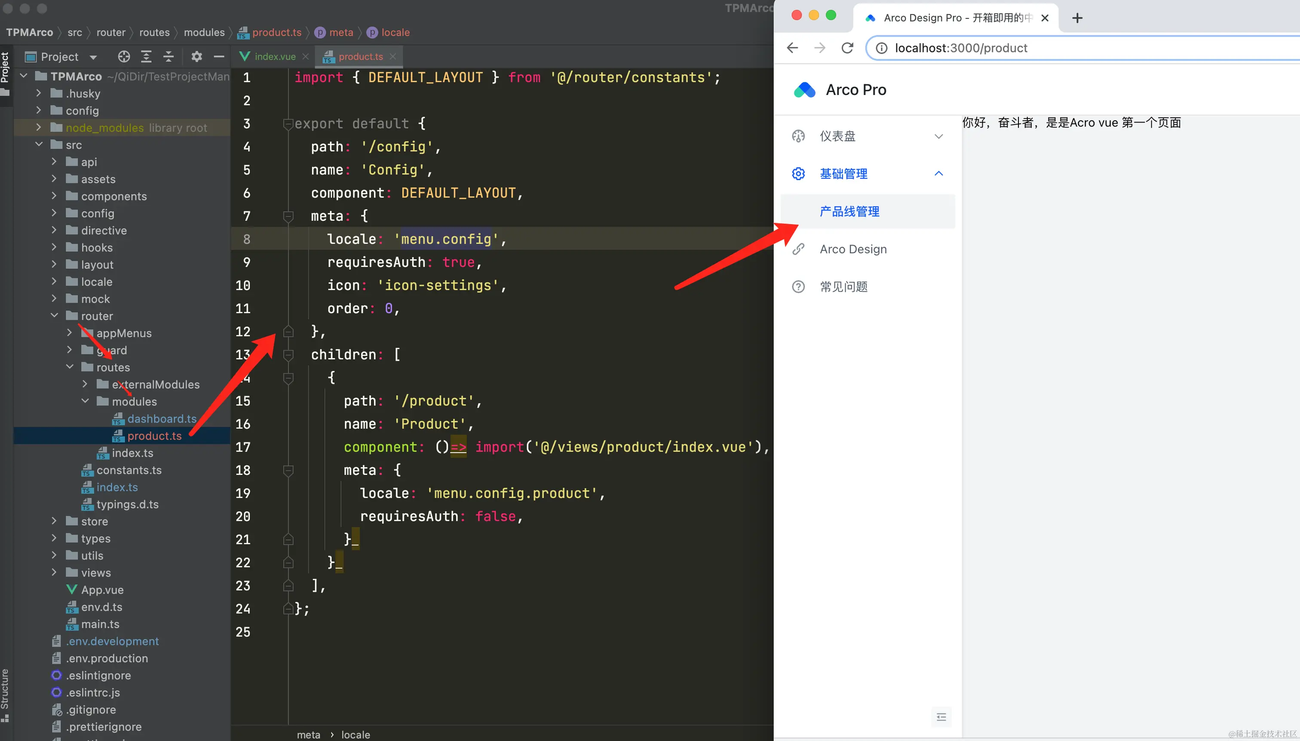Hide the Project panel with minus icon
This screenshot has width=1300, height=741.
coord(219,56)
